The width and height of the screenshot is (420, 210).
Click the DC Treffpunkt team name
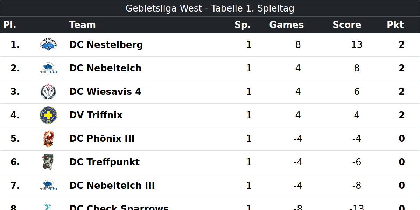104,162
